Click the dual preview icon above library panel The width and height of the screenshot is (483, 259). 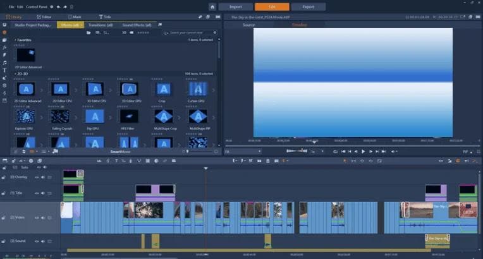coord(218,17)
